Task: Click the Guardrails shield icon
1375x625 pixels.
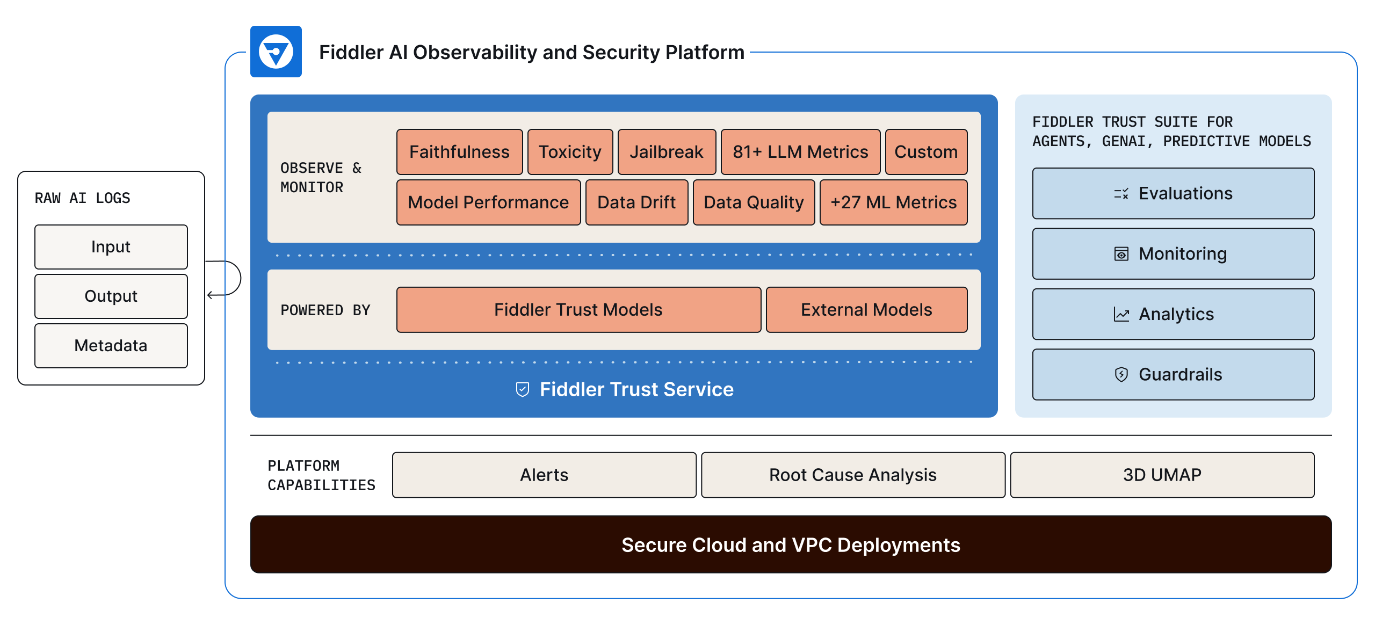Action: [1123, 374]
